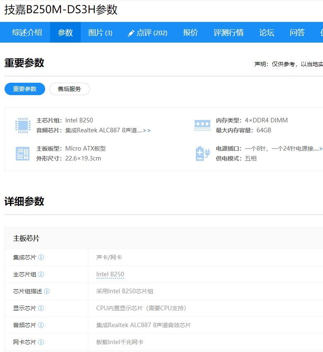Click the info icon next to 显示芯片
Viewport: 323px width, 352px height.
coord(41,308)
